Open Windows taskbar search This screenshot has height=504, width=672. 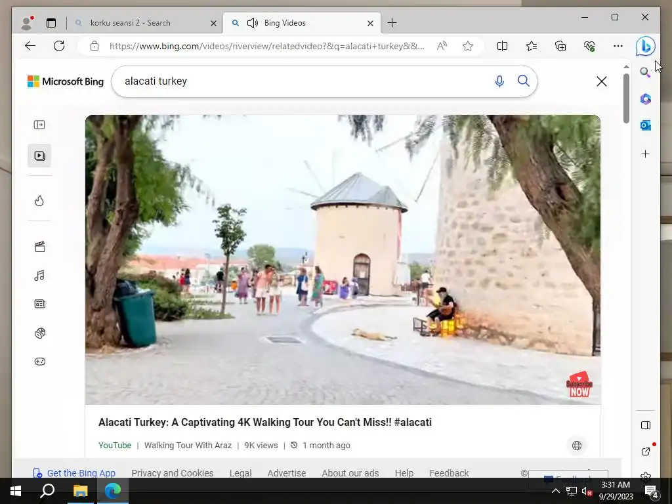(47, 491)
